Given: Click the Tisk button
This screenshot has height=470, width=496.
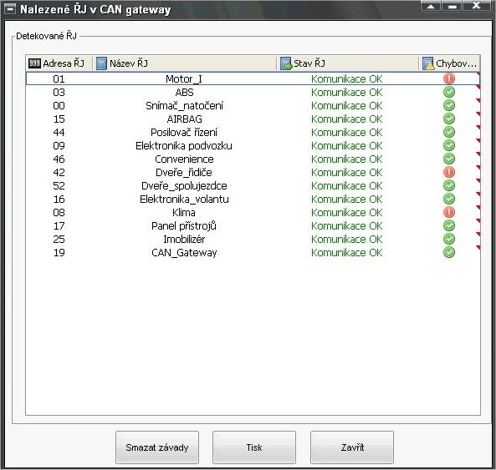Looking at the screenshot, I should (254, 447).
